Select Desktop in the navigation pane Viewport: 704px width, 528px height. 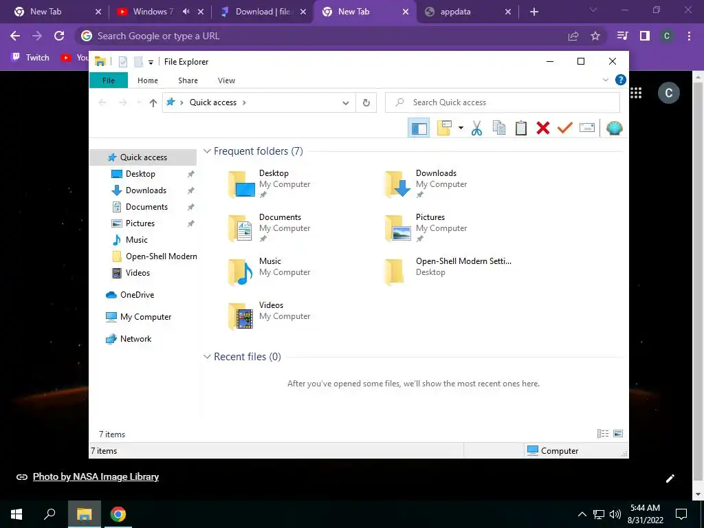(140, 174)
